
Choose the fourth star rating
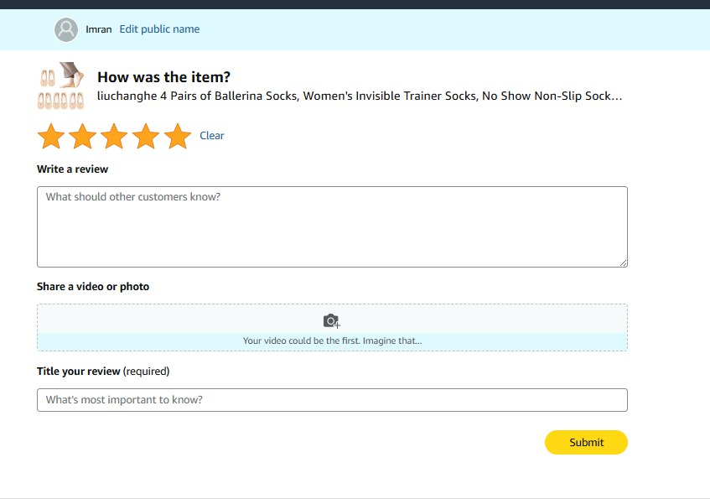(146, 136)
